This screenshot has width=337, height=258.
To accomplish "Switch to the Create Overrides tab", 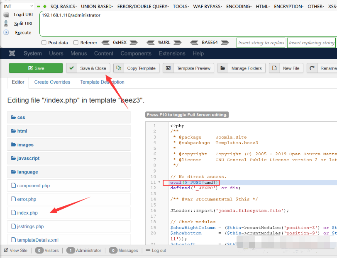I will 52,82.
